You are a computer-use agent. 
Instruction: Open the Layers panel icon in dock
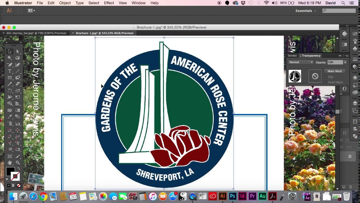pyautogui.click(x=355, y=103)
